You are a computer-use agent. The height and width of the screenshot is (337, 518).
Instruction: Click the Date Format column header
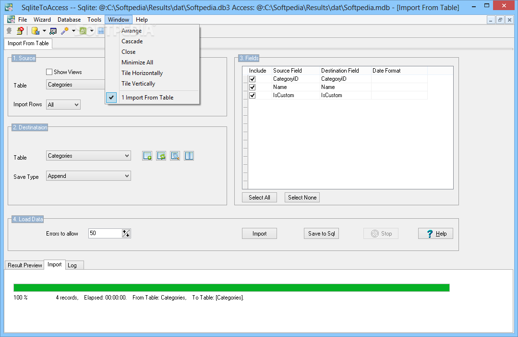coord(399,71)
